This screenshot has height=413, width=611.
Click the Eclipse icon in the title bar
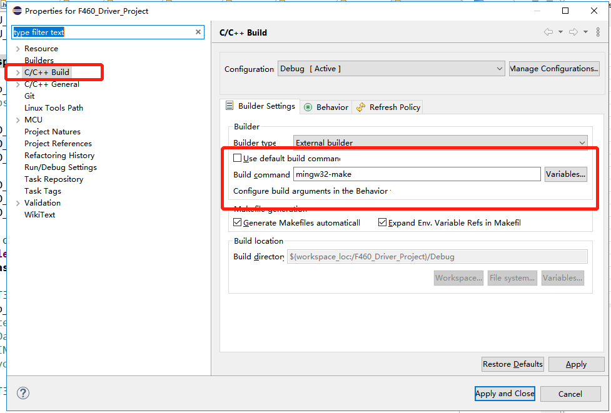(18, 10)
